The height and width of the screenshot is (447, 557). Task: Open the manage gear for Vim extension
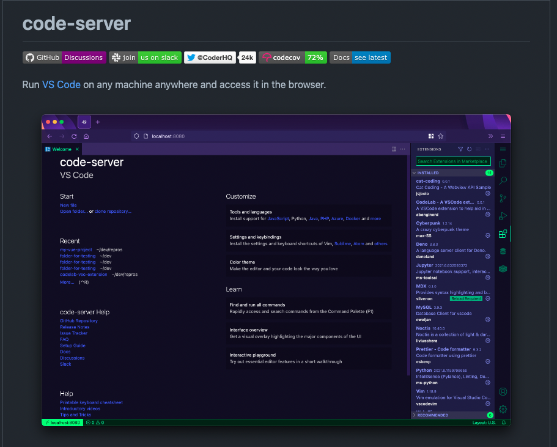[488, 404]
